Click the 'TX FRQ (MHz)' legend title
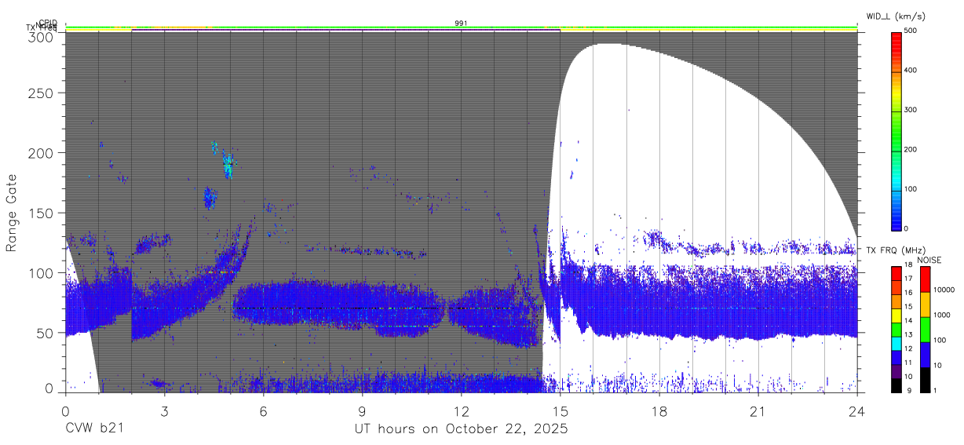Viewport: 964px width, 445px height. [895, 250]
